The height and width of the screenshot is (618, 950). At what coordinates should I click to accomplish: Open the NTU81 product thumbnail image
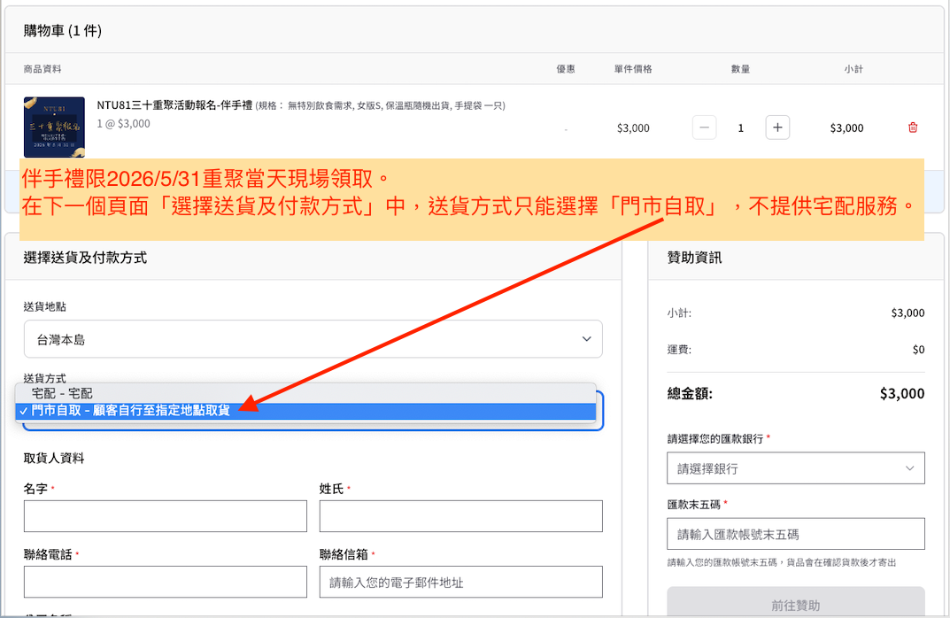point(54,127)
